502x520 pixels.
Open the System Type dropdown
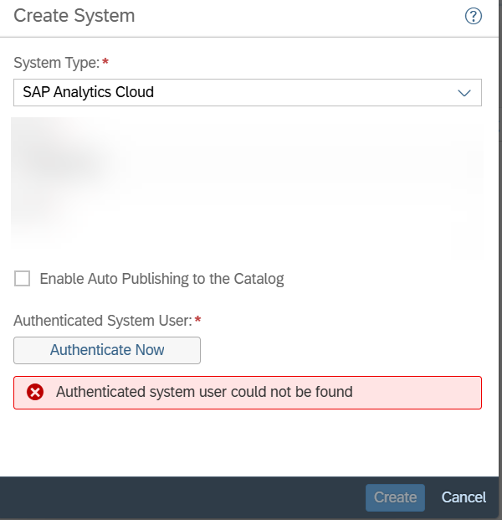pos(248,92)
